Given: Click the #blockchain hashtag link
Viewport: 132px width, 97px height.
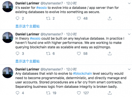Looking at the screenshot, I should 82,74.
